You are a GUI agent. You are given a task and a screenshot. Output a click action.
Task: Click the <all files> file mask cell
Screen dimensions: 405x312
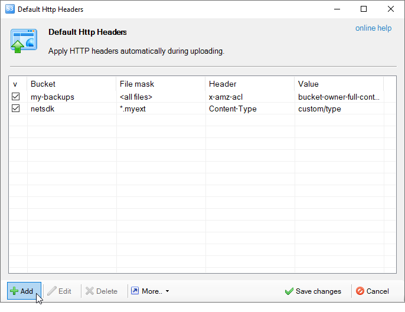pyautogui.click(x=161, y=97)
